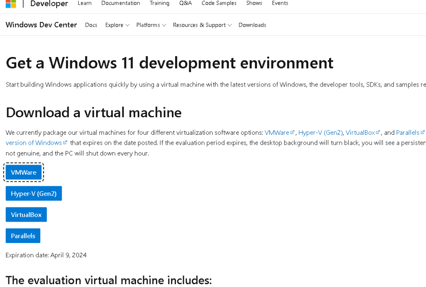Viewport: 426px width, 287px height.
Task: Open the Learn menu item
Action: point(84,3)
